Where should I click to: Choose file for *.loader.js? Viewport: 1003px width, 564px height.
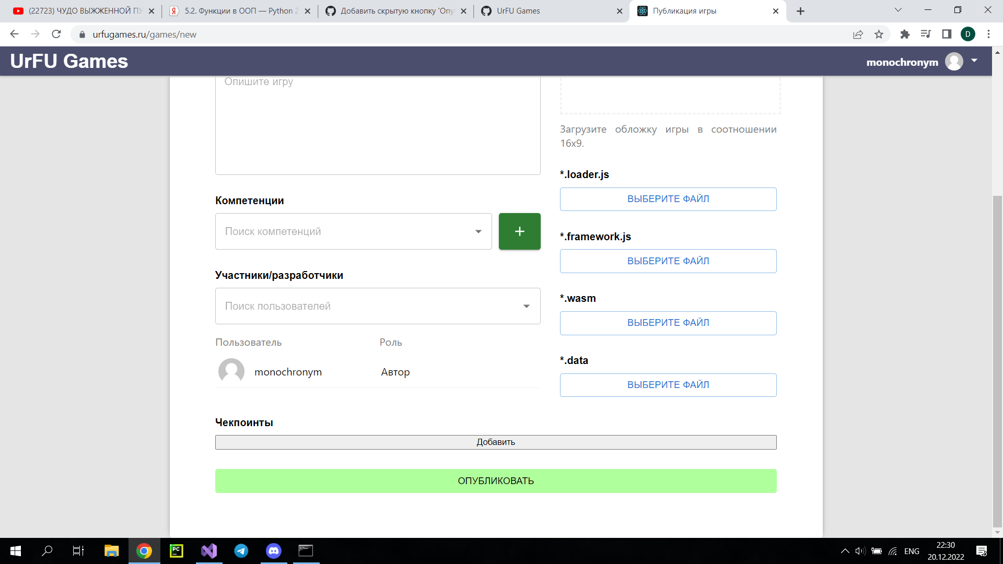[668, 199]
